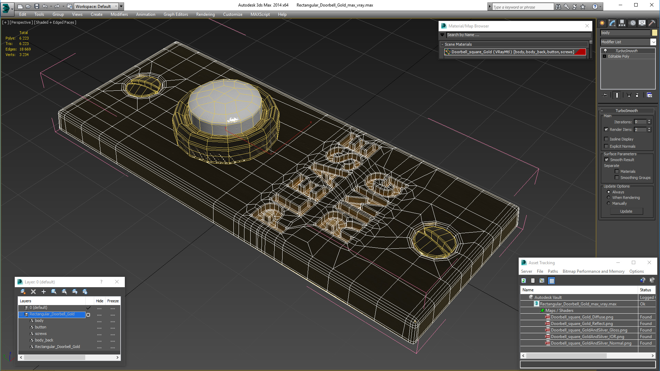This screenshot has height=371, width=660.
Task: Collapse the Rectangular_Doorbell_Gold layer tree
Action: pyautogui.click(x=21, y=314)
